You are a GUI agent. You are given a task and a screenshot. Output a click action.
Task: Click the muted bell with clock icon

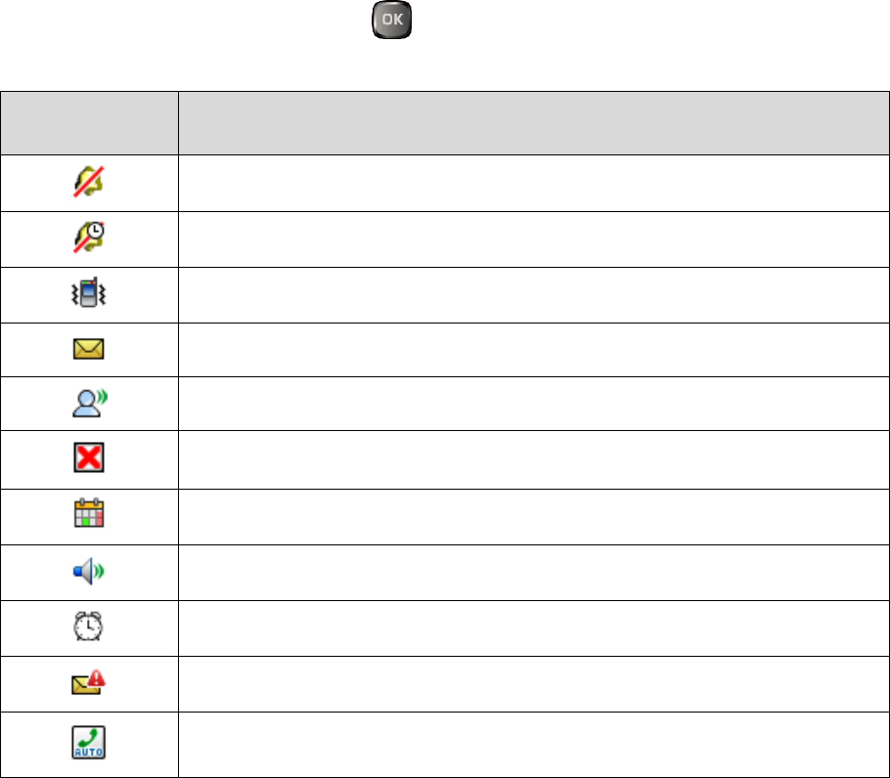pos(89,238)
